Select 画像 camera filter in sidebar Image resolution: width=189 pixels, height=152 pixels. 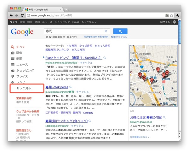tap(17, 53)
